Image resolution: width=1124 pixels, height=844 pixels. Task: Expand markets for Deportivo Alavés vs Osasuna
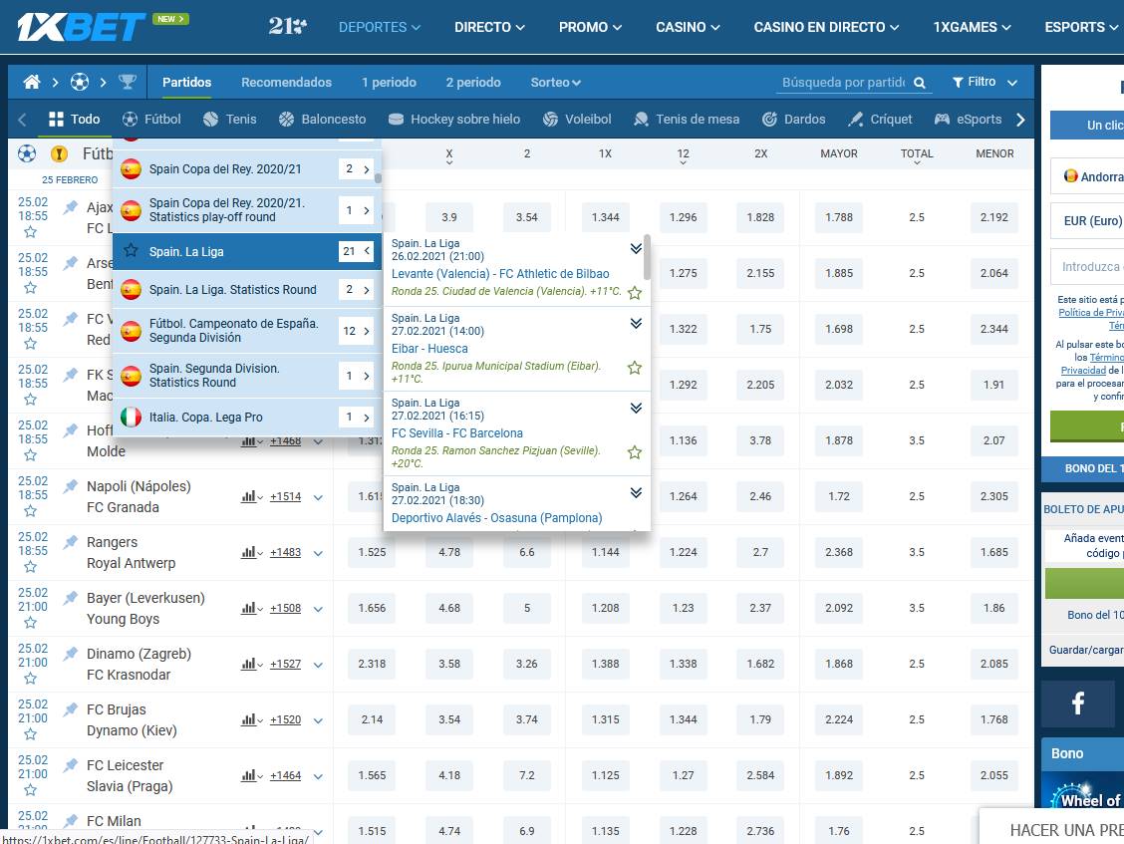636,492
